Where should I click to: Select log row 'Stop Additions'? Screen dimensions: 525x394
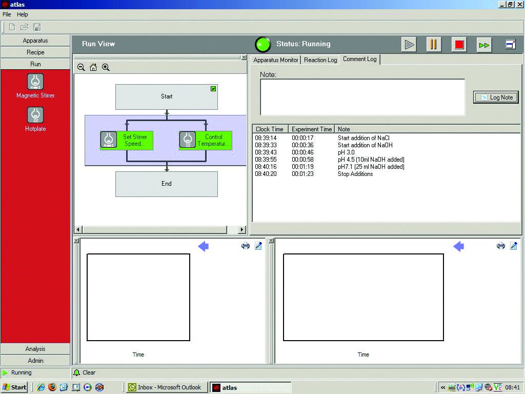click(x=387, y=174)
